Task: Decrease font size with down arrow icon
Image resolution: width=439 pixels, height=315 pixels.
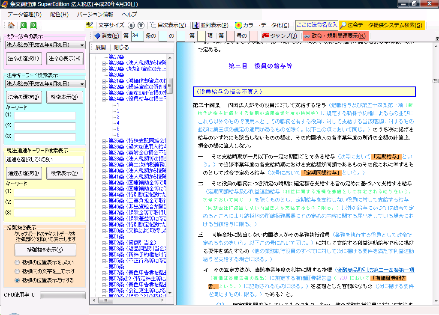Action: coord(132,25)
